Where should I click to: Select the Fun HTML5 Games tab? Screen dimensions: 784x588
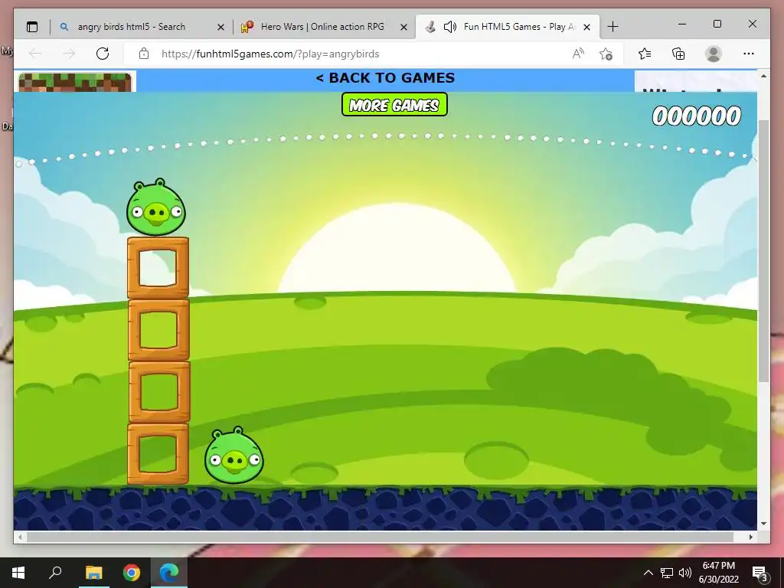[507, 27]
